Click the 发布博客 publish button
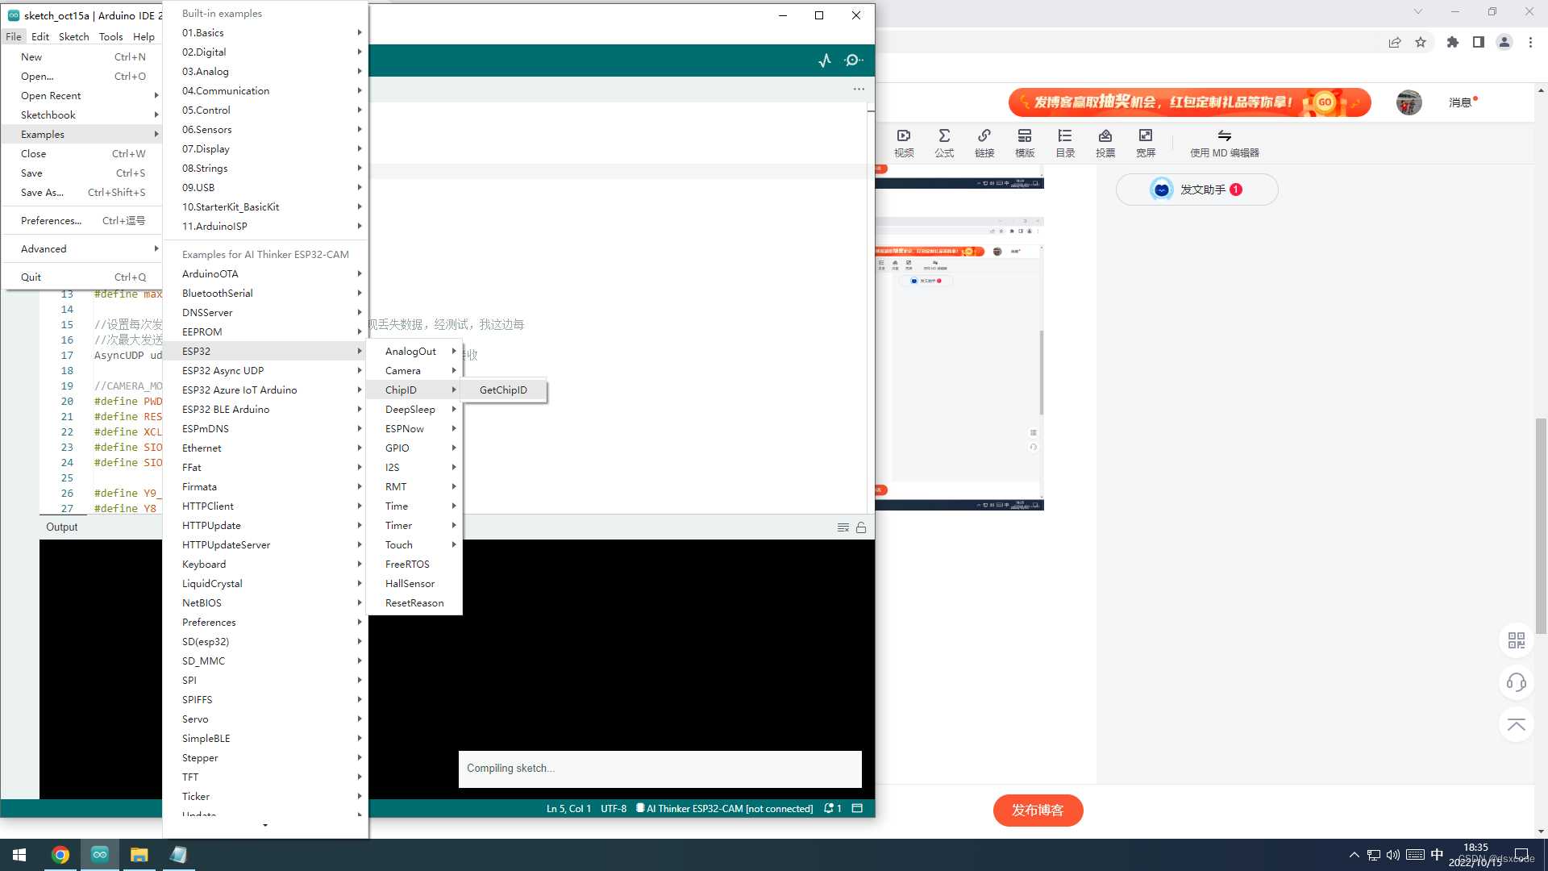 pos(1038,811)
